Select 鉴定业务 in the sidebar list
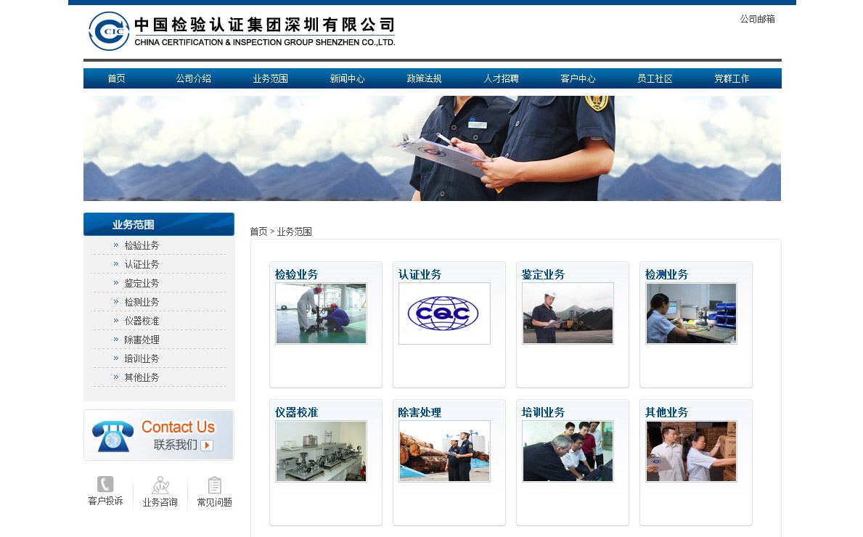Viewport: 863px width, 537px height. click(x=142, y=283)
